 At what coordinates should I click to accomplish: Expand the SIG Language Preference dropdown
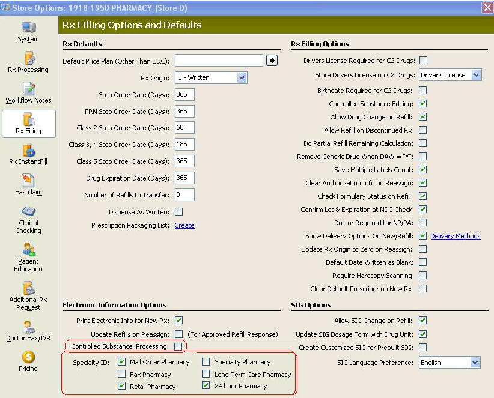pos(475,363)
